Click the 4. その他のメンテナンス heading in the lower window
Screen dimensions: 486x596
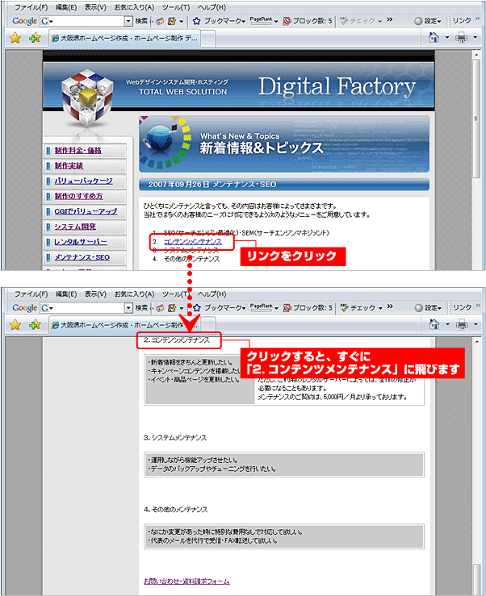coord(175,510)
